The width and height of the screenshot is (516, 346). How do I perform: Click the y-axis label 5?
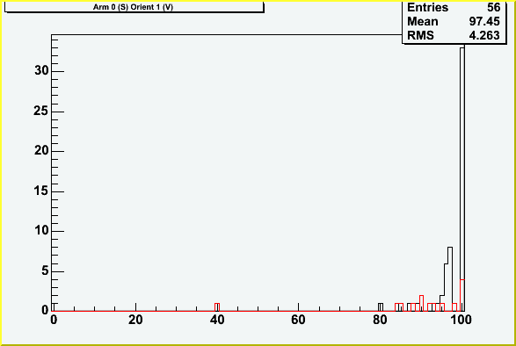tap(45, 271)
